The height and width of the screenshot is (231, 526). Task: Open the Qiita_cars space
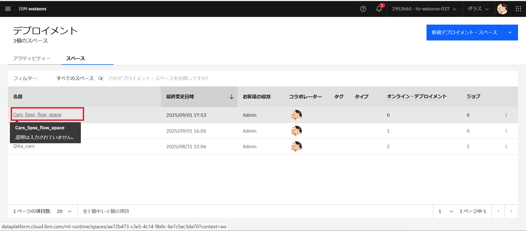(24, 146)
